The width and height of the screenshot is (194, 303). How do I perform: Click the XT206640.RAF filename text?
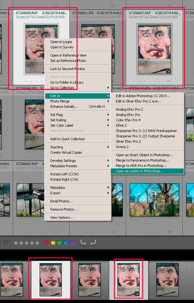27,13
